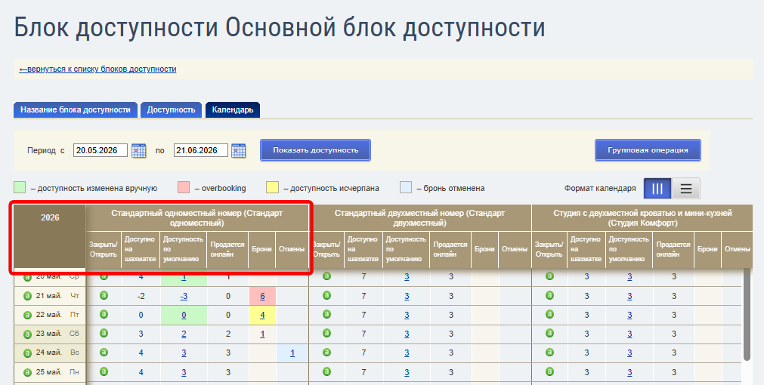This screenshot has height=385, width=764.
Task: Open Студия Комфорт default availability 3 on 22 май
Action: click(629, 316)
